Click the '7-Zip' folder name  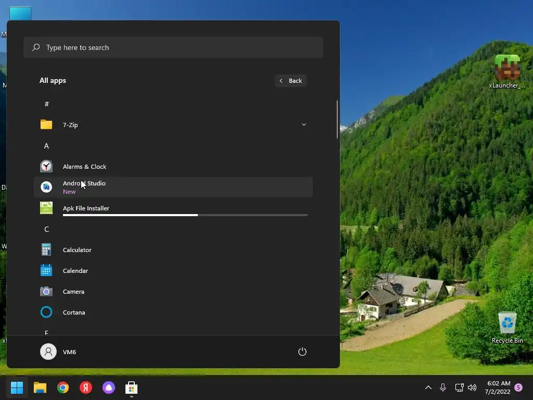[70, 125]
